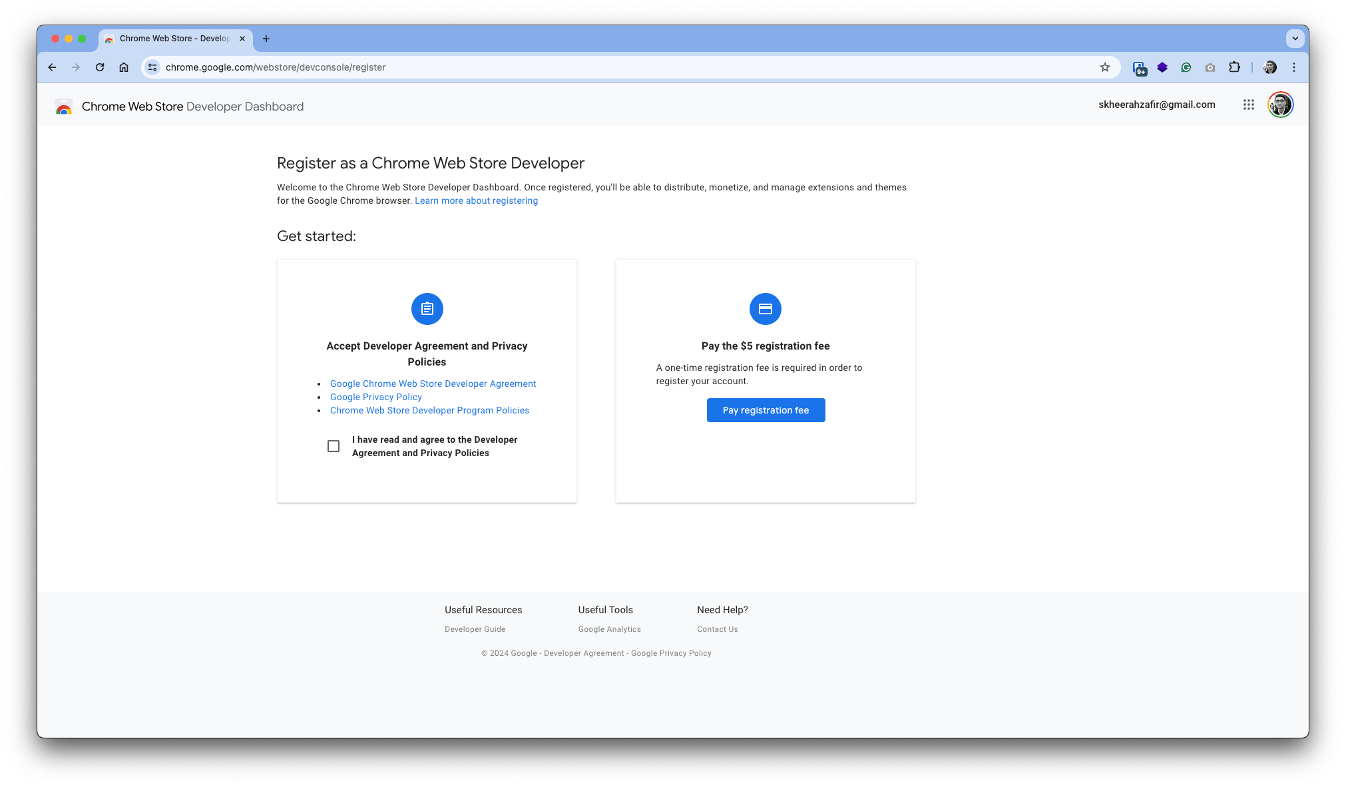Click the grey camera extension icon
Image resolution: width=1346 pixels, height=787 pixels.
(1210, 67)
